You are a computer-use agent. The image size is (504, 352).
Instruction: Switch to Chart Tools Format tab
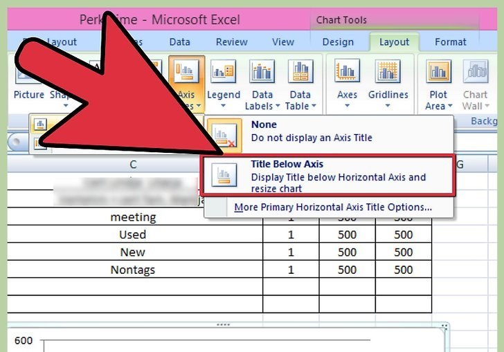pyautogui.click(x=450, y=42)
